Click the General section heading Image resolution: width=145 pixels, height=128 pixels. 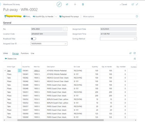point(7,23)
